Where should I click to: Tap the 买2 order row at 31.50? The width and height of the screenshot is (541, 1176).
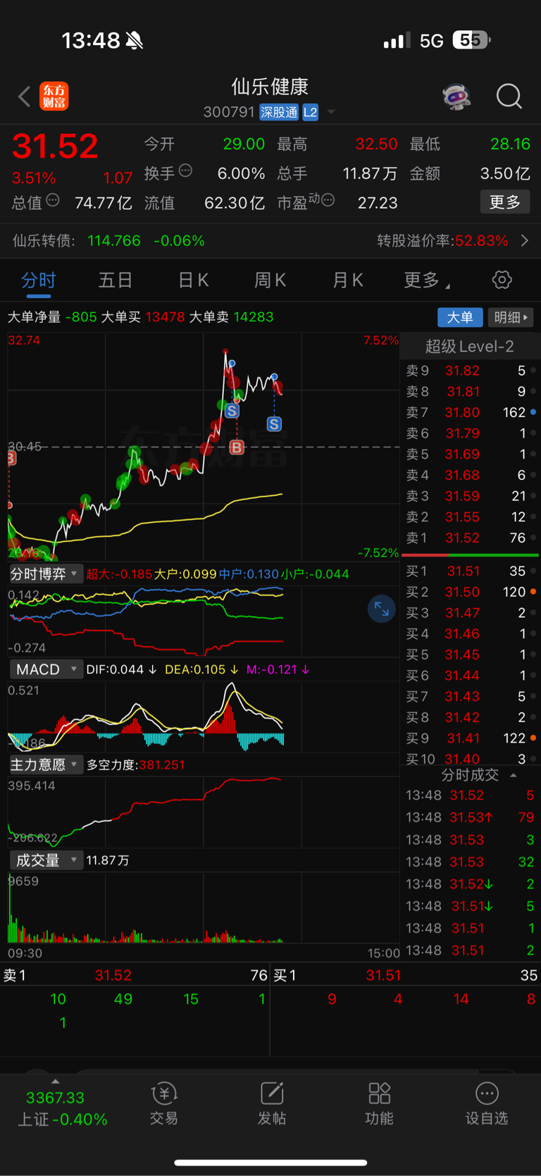point(470,592)
